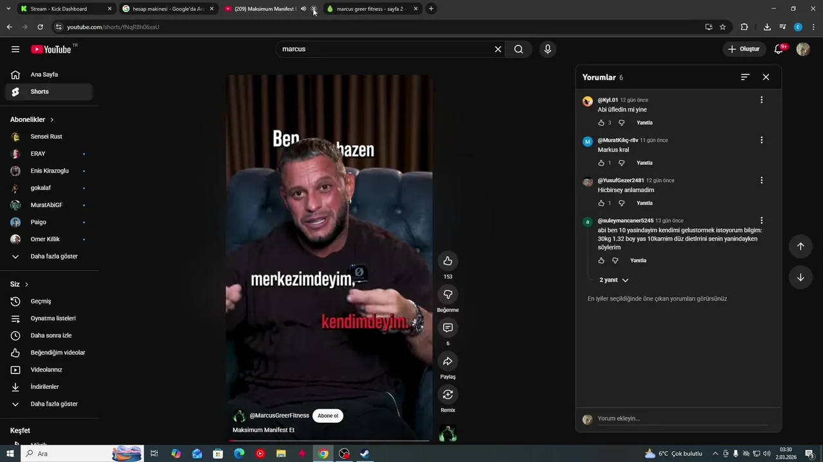
Task: Open more options for @Kyl.01 comment
Action: tap(761, 100)
